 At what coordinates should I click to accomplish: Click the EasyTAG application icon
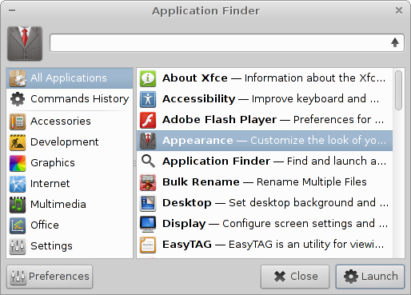[x=148, y=245]
